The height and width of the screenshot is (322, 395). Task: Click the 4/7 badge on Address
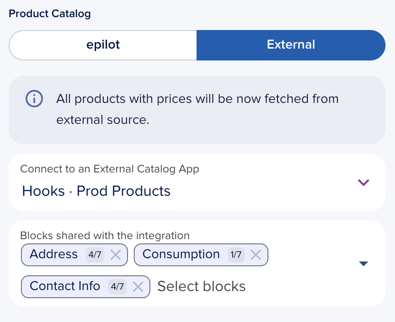[x=95, y=255]
